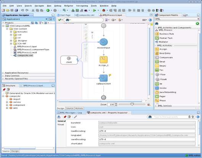Click the Open folder toolbar icon
This screenshot has height=158, width=202.
pyautogui.click(x=8, y=10)
